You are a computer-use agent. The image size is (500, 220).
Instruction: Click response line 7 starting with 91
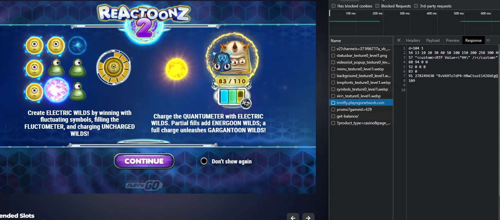point(453,76)
